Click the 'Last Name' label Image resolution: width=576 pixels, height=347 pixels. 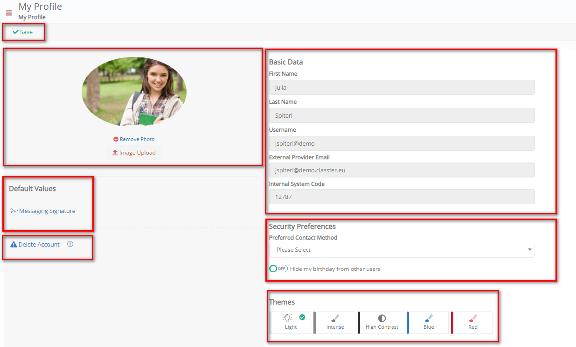pyautogui.click(x=283, y=101)
